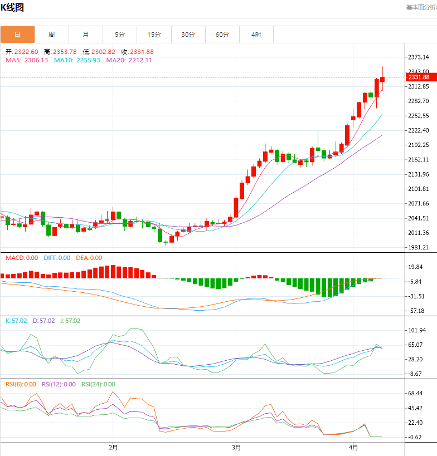Select the 日 (daily) chart tab

click(x=17, y=35)
